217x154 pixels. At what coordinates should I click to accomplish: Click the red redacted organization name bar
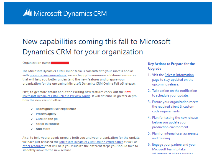60,63
